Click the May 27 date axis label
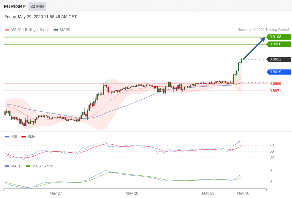The image size is (292, 198). click(x=56, y=193)
